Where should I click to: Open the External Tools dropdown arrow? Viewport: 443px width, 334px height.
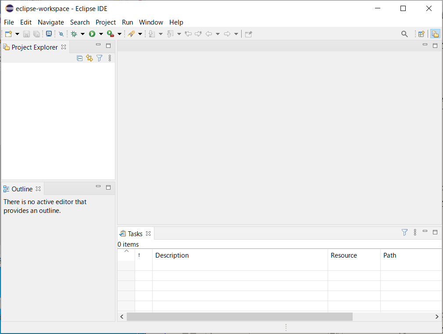tap(119, 34)
